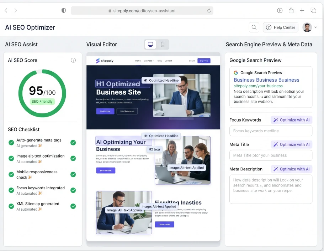
Task: Show the tab overview icon
Action: coord(313,10)
